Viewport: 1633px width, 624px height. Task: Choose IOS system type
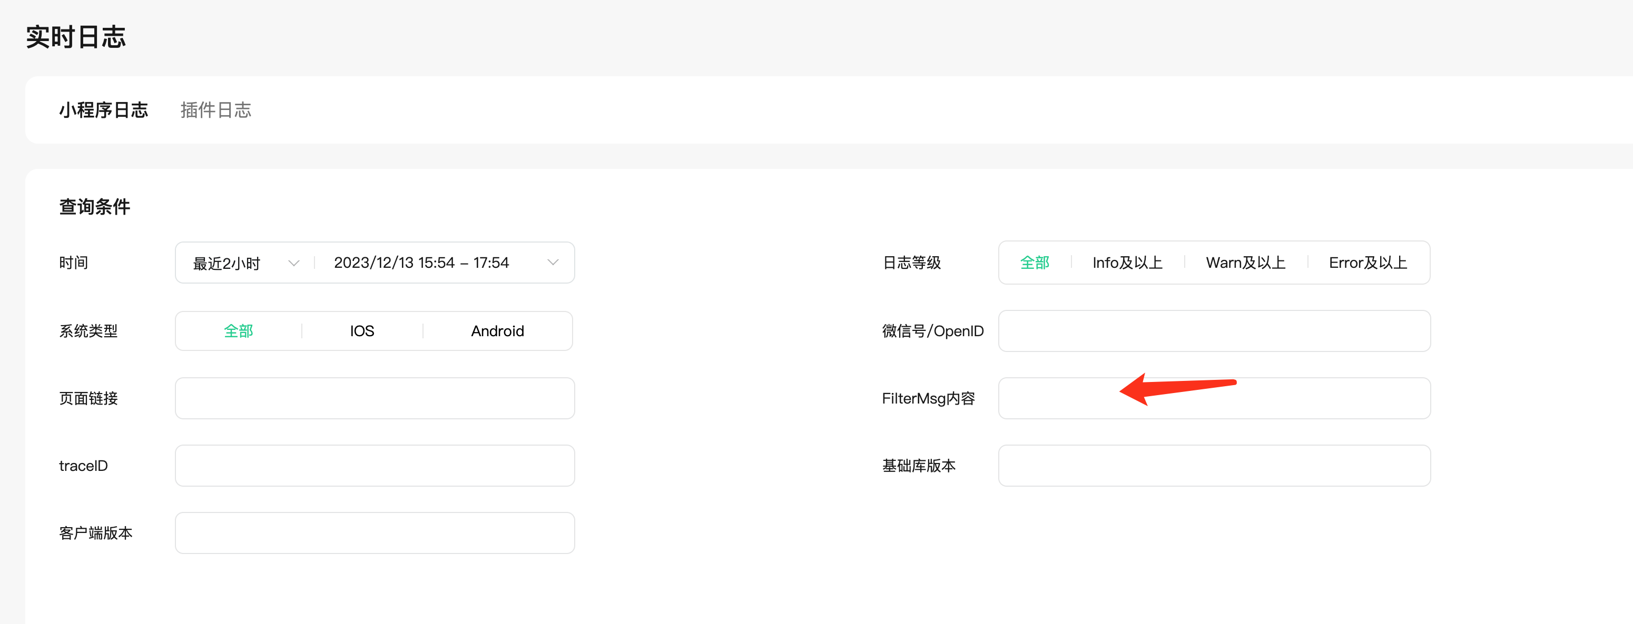click(x=362, y=331)
